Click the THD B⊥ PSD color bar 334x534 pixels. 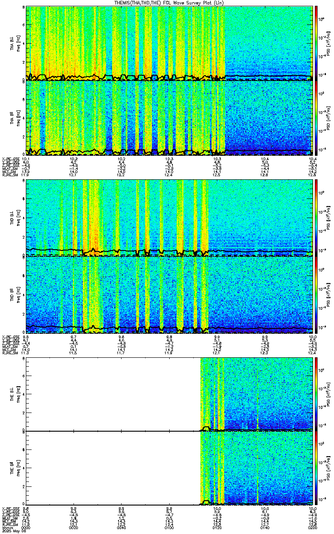317,218
